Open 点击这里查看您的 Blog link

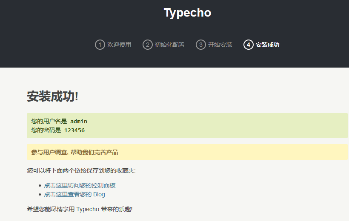(x=74, y=194)
